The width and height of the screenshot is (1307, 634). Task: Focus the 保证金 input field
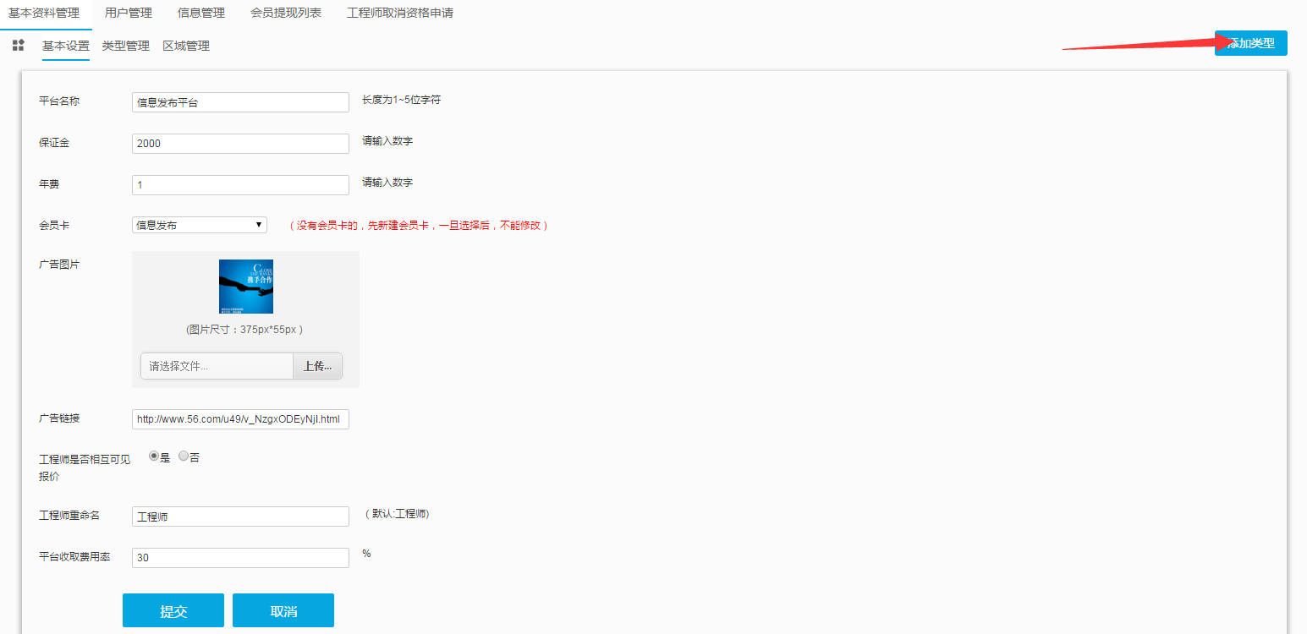click(240, 144)
